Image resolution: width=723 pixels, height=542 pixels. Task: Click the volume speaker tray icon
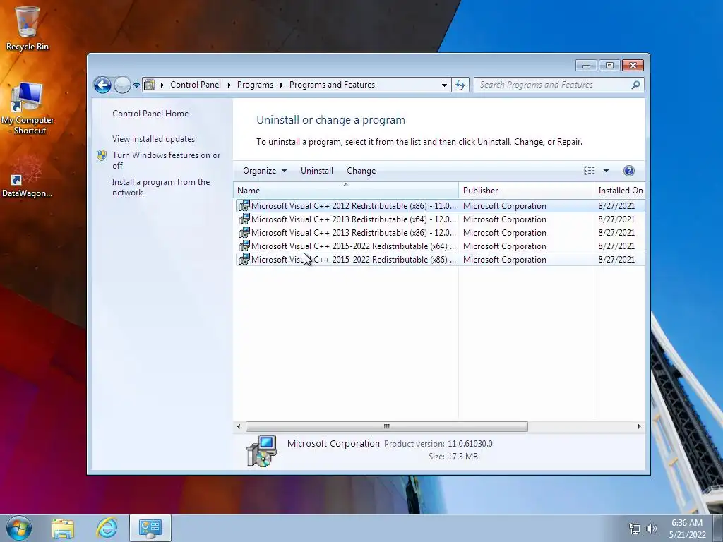tap(652, 529)
